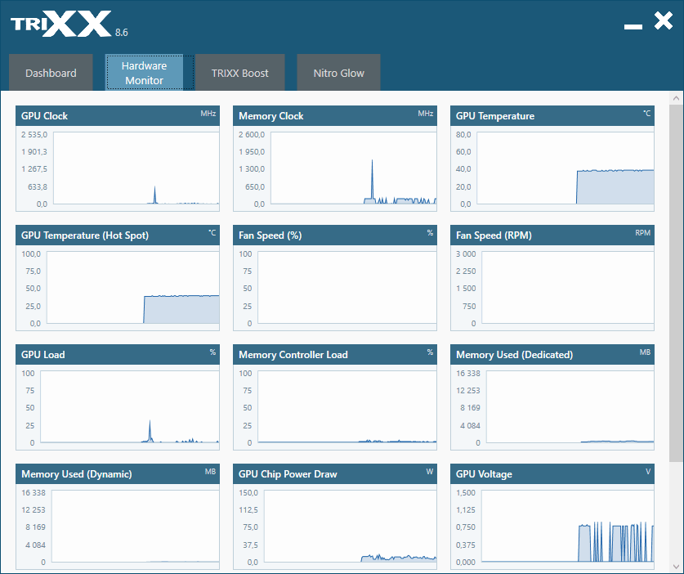Click the 'GPU Load' panel title
This screenshot has height=574, width=684.
pos(42,354)
